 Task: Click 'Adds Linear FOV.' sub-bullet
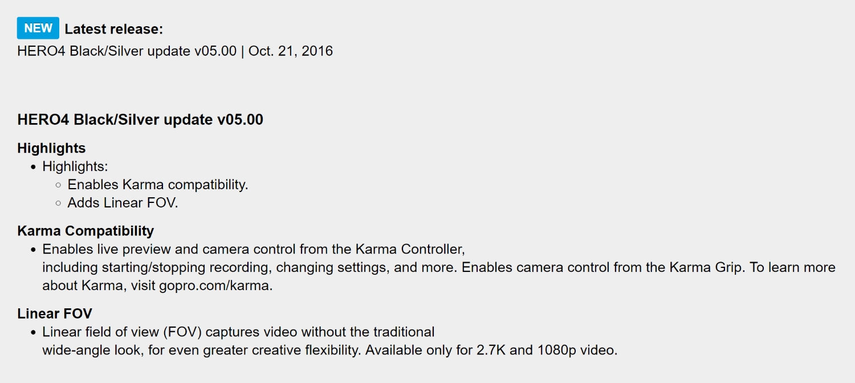click(x=123, y=203)
